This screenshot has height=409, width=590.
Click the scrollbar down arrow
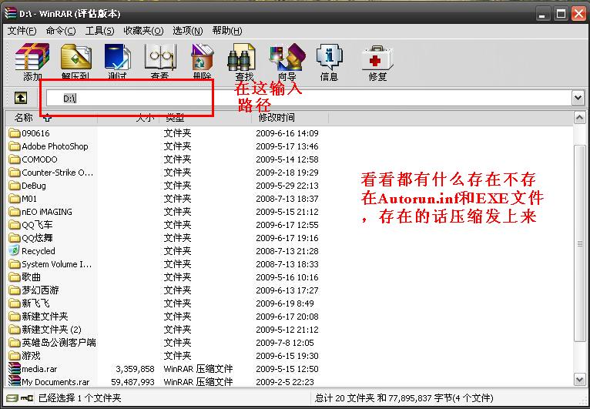[x=579, y=379]
